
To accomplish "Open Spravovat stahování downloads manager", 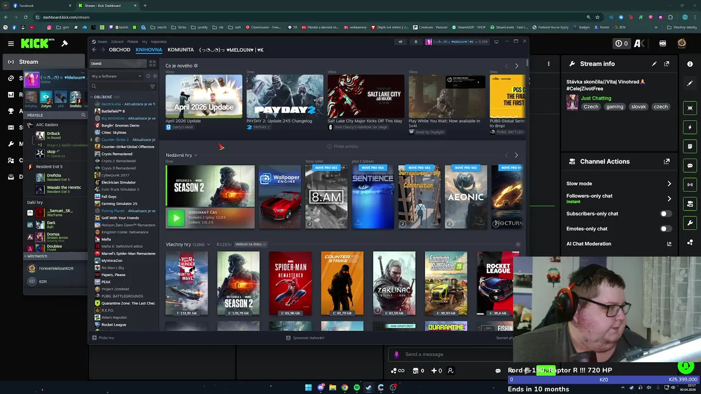I will [306, 338].
